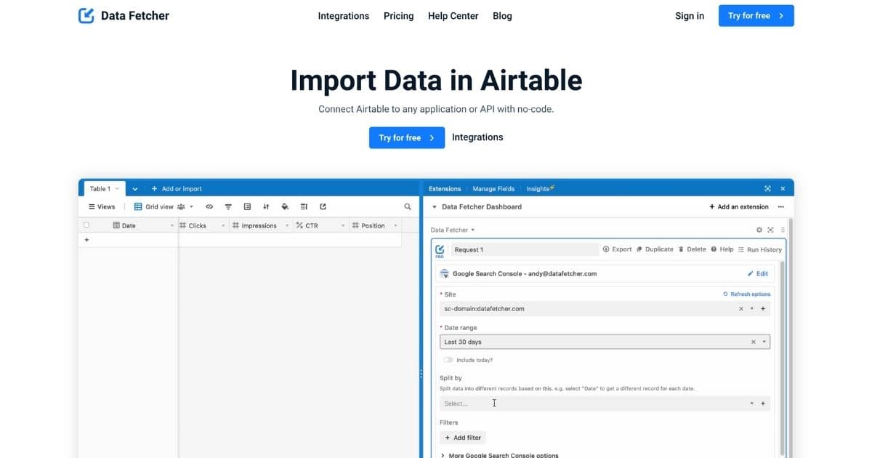
Task: Click Refresh options
Action: pos(746,294)
